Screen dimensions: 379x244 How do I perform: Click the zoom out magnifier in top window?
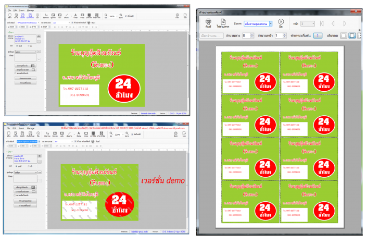(106, 16)
